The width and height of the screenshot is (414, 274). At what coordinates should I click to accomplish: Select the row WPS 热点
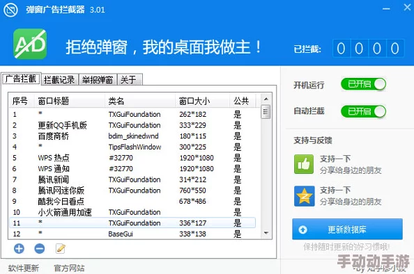coord(132,158)
